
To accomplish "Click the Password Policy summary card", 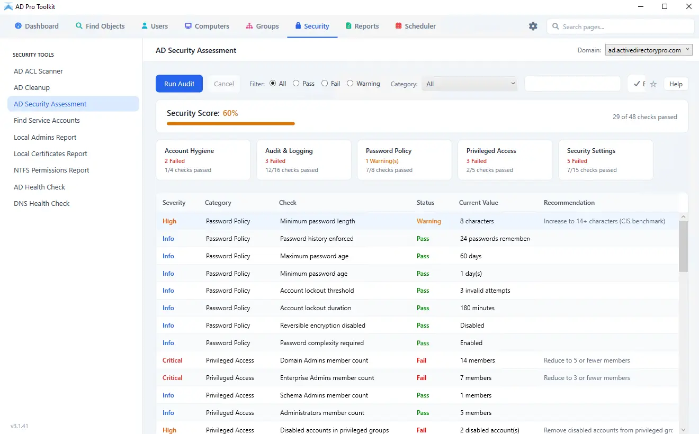I will tap(405, 160).
